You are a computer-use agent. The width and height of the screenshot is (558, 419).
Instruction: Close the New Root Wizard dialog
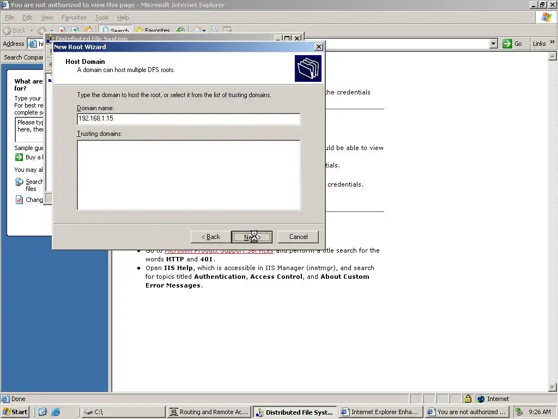318,47
